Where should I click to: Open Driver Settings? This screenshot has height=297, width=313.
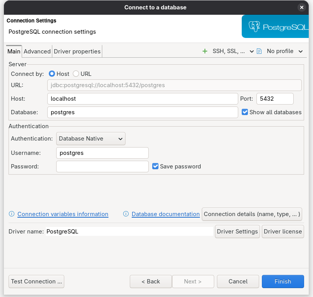coord(237,232)
